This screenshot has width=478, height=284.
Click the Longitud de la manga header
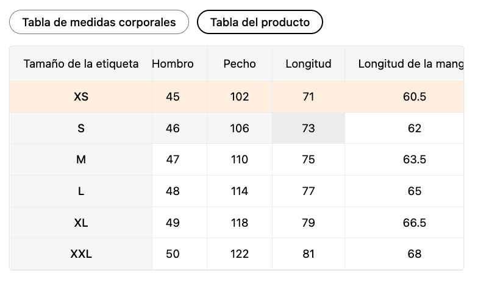[x=410, y=63]
